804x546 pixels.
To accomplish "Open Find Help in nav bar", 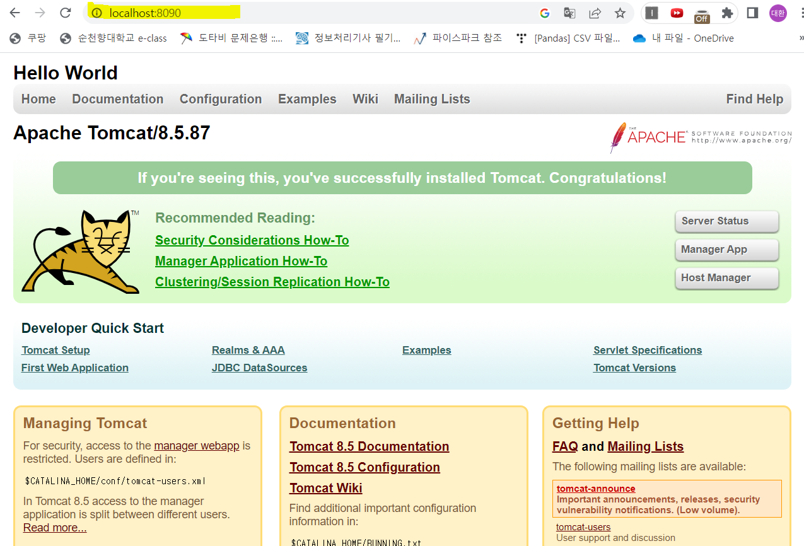I will [755, 99].
